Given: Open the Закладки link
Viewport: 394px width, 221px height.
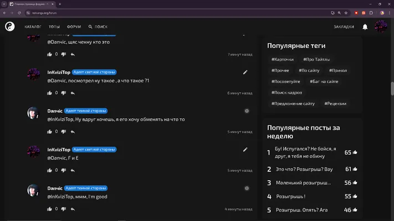Looking at the screenshot, I should [344, 27].
